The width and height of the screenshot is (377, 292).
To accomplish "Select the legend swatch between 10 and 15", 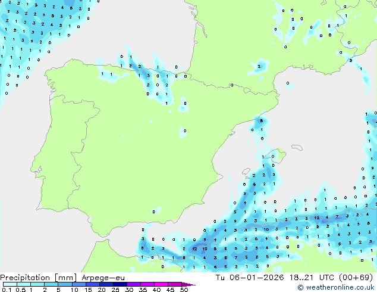I will click(x=79, y=284).
